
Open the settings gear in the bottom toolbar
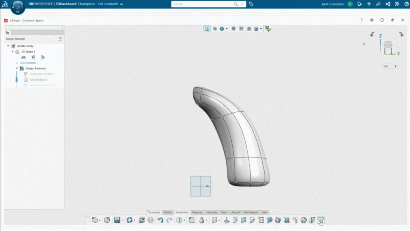pyautogui.click(x=151, y=220)
